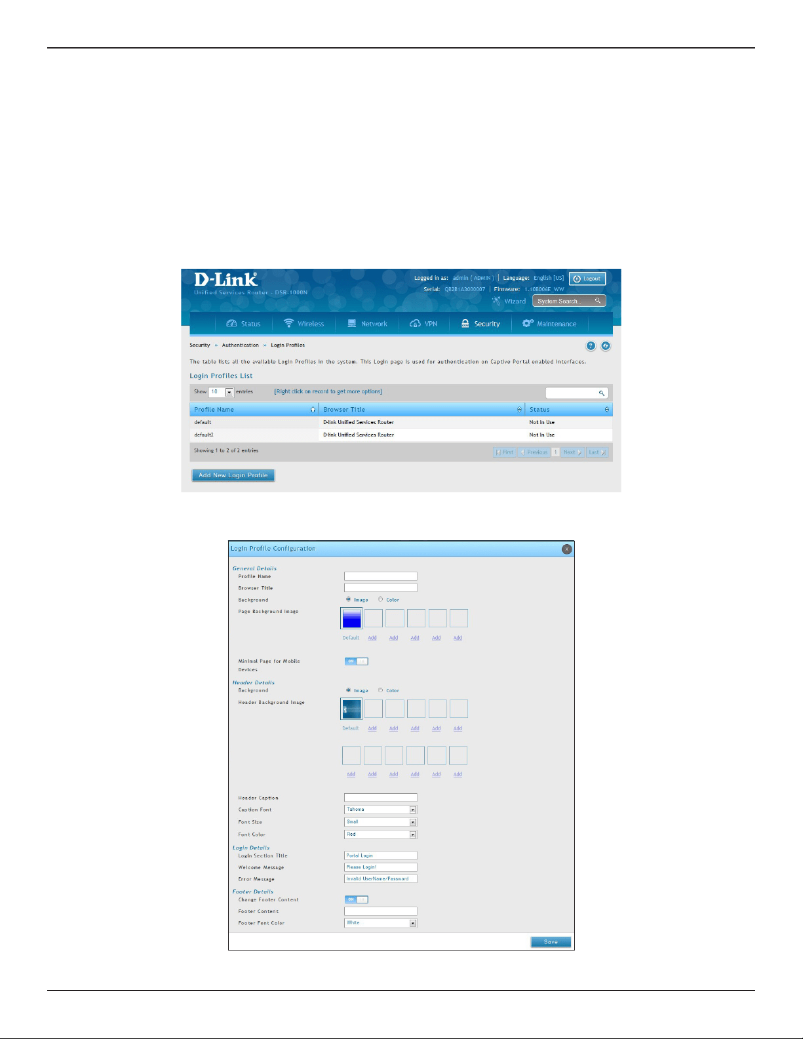This screenshot has width=803, height=1039.
Task: Click the Footer Content input field
Action: (381, 911)
